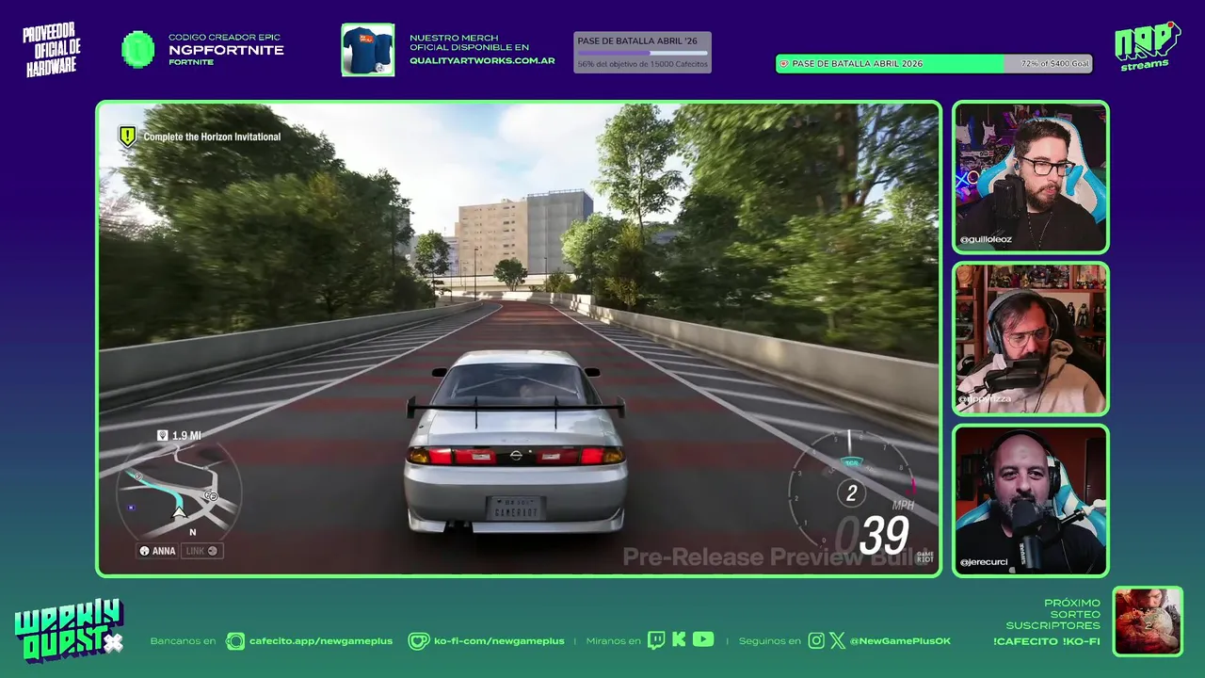The height and width of the screenshot is (678, 1205).
Task: Open the X (Twitter) icon
Action: 837,641
